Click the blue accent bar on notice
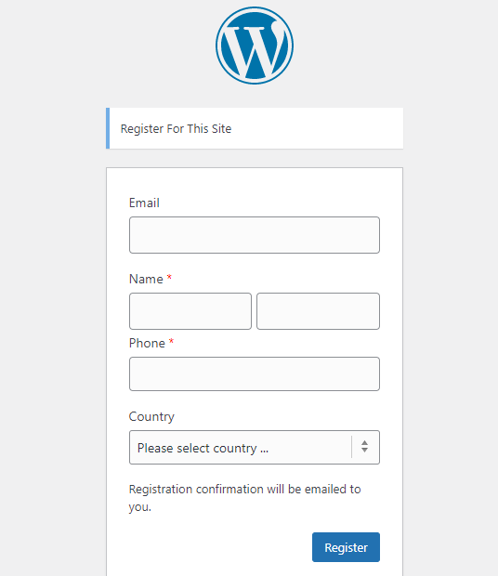Image resolution: width=498 pixels, height=576 pixels. tap(108, 128)
